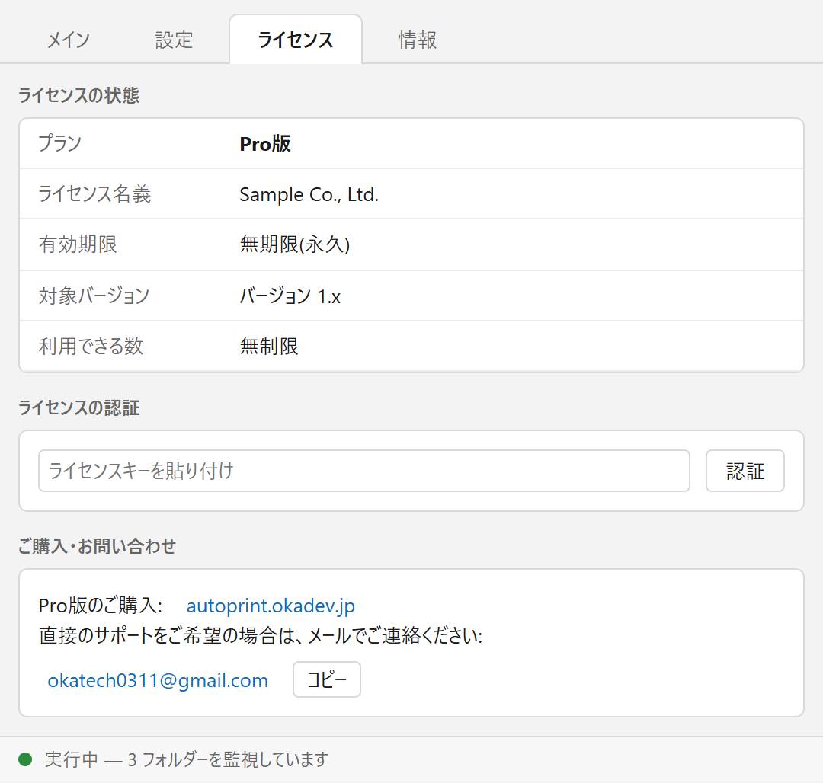Click the 有効期限 row label
Image resolution: width=823 pixels, height=783 pixels.
(x=78, y=244)
